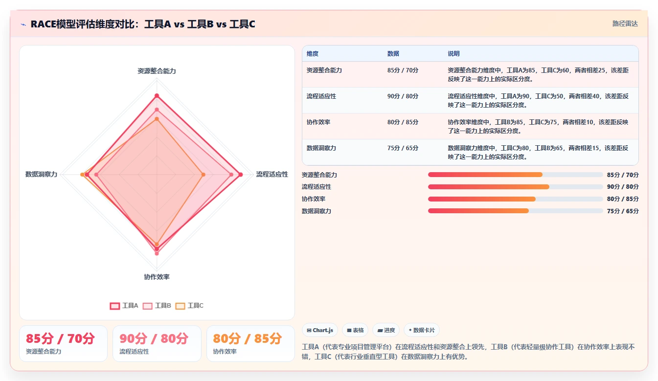Toggle the 工具C legend entry
Viewport: 658px width, 381px height.
(190, 306)
